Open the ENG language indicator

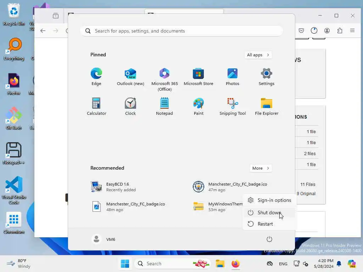[x=283, y=263]
